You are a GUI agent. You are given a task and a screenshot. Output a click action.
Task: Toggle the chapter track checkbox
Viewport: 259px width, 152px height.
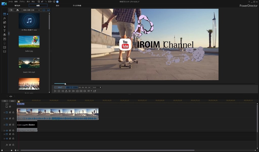[x=10, y=107]
